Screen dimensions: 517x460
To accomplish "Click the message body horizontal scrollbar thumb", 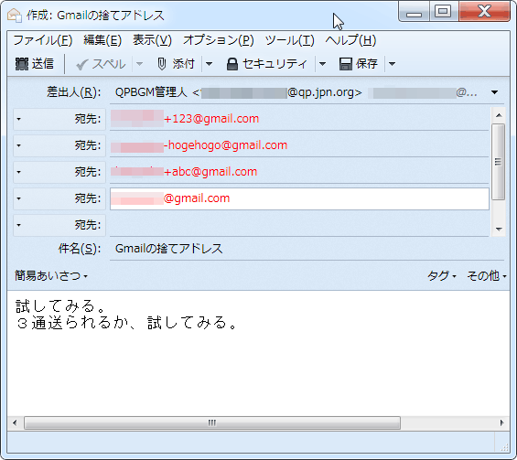I will (x=212, y=423).
